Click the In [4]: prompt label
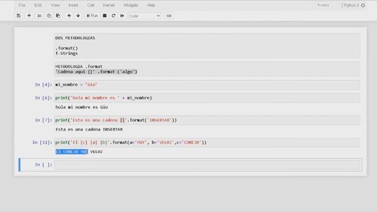This screenshot has width=377, height=212. (43, 85)
